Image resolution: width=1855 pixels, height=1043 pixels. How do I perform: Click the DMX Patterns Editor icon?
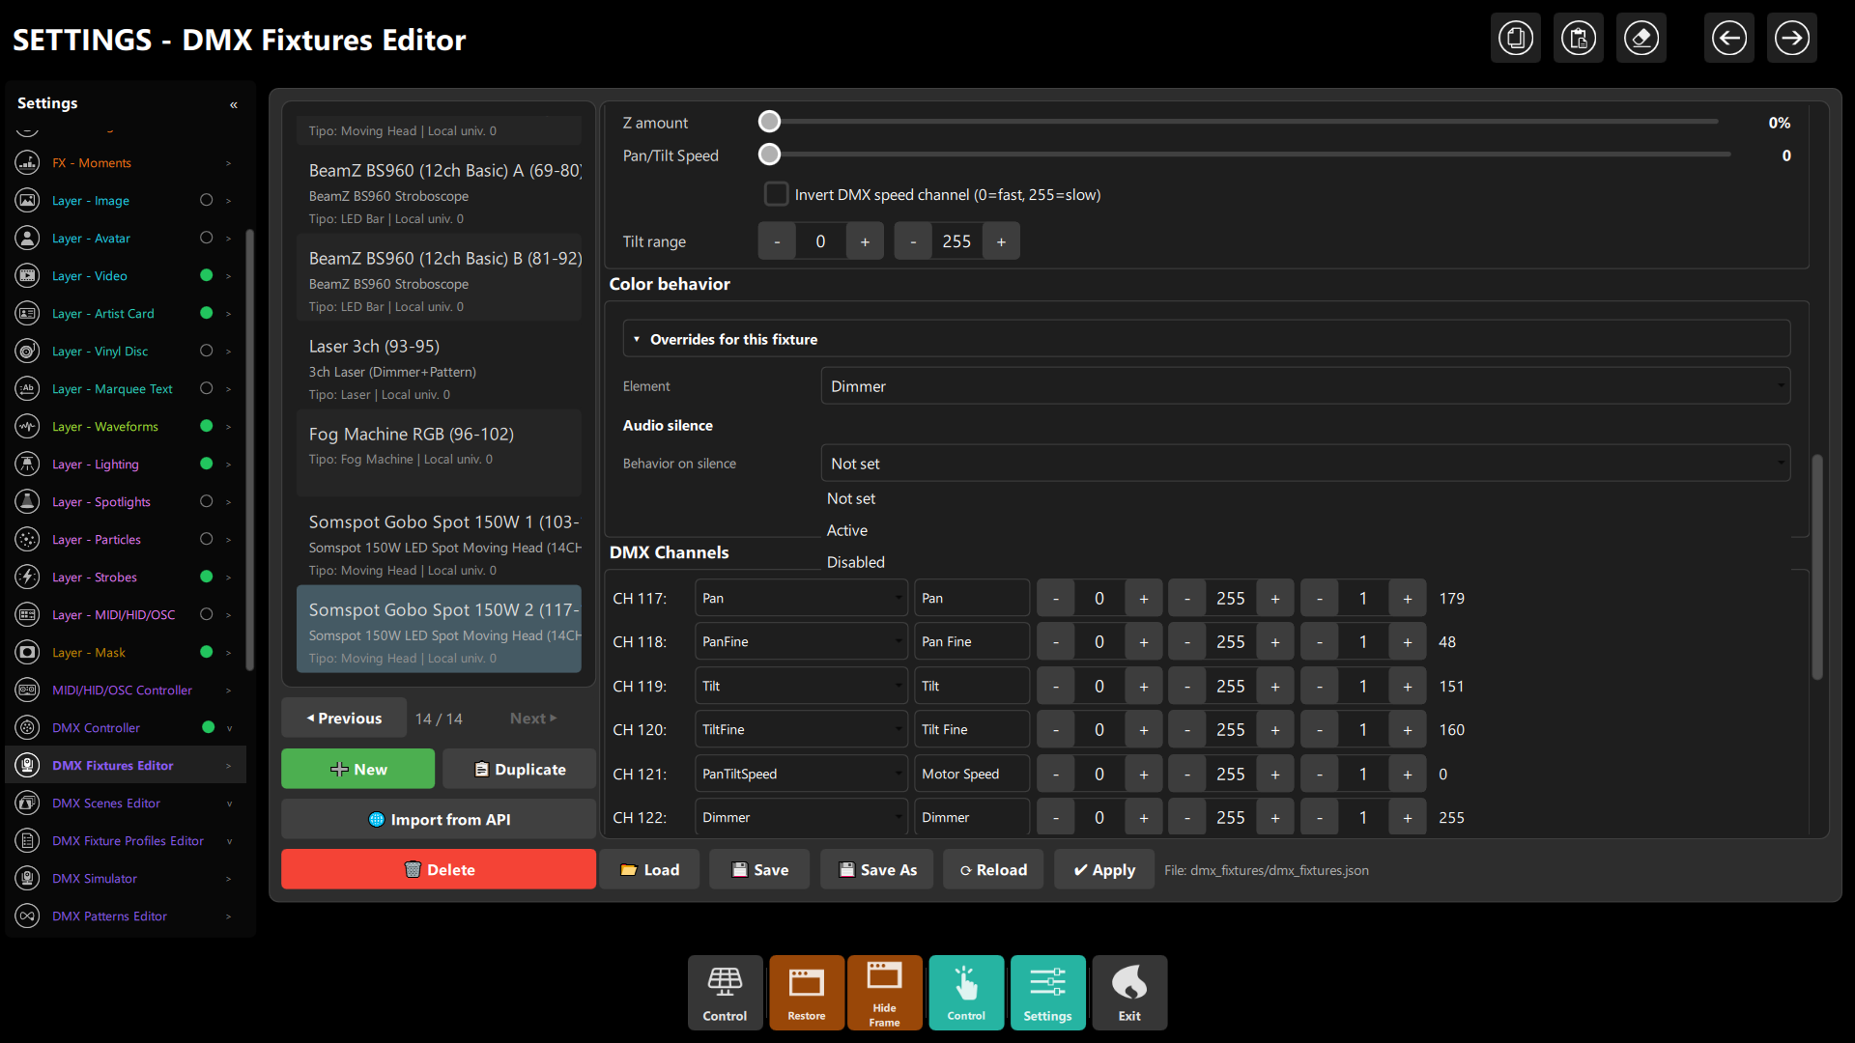point(28,916)
